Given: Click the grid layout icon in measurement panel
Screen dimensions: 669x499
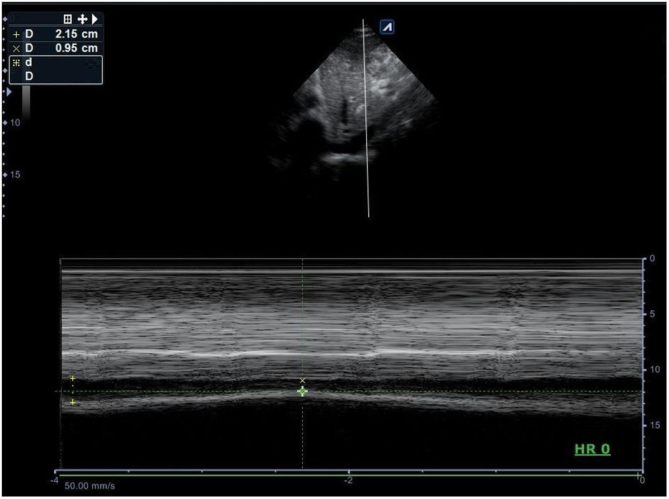Looking at the screenshot, I should point(68,19).
